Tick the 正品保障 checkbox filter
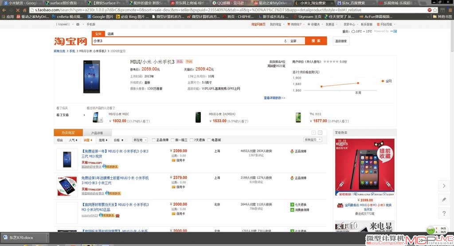Image resolution: width=454 pixels, height=246 pixels. [x=154, y=140]
